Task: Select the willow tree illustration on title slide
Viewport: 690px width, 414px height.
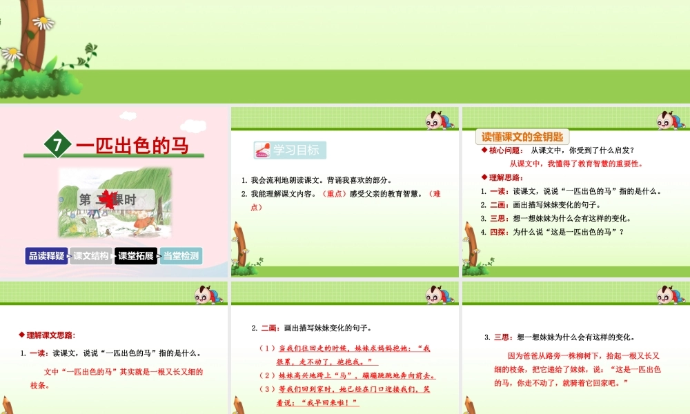Action: coord(115,203)
